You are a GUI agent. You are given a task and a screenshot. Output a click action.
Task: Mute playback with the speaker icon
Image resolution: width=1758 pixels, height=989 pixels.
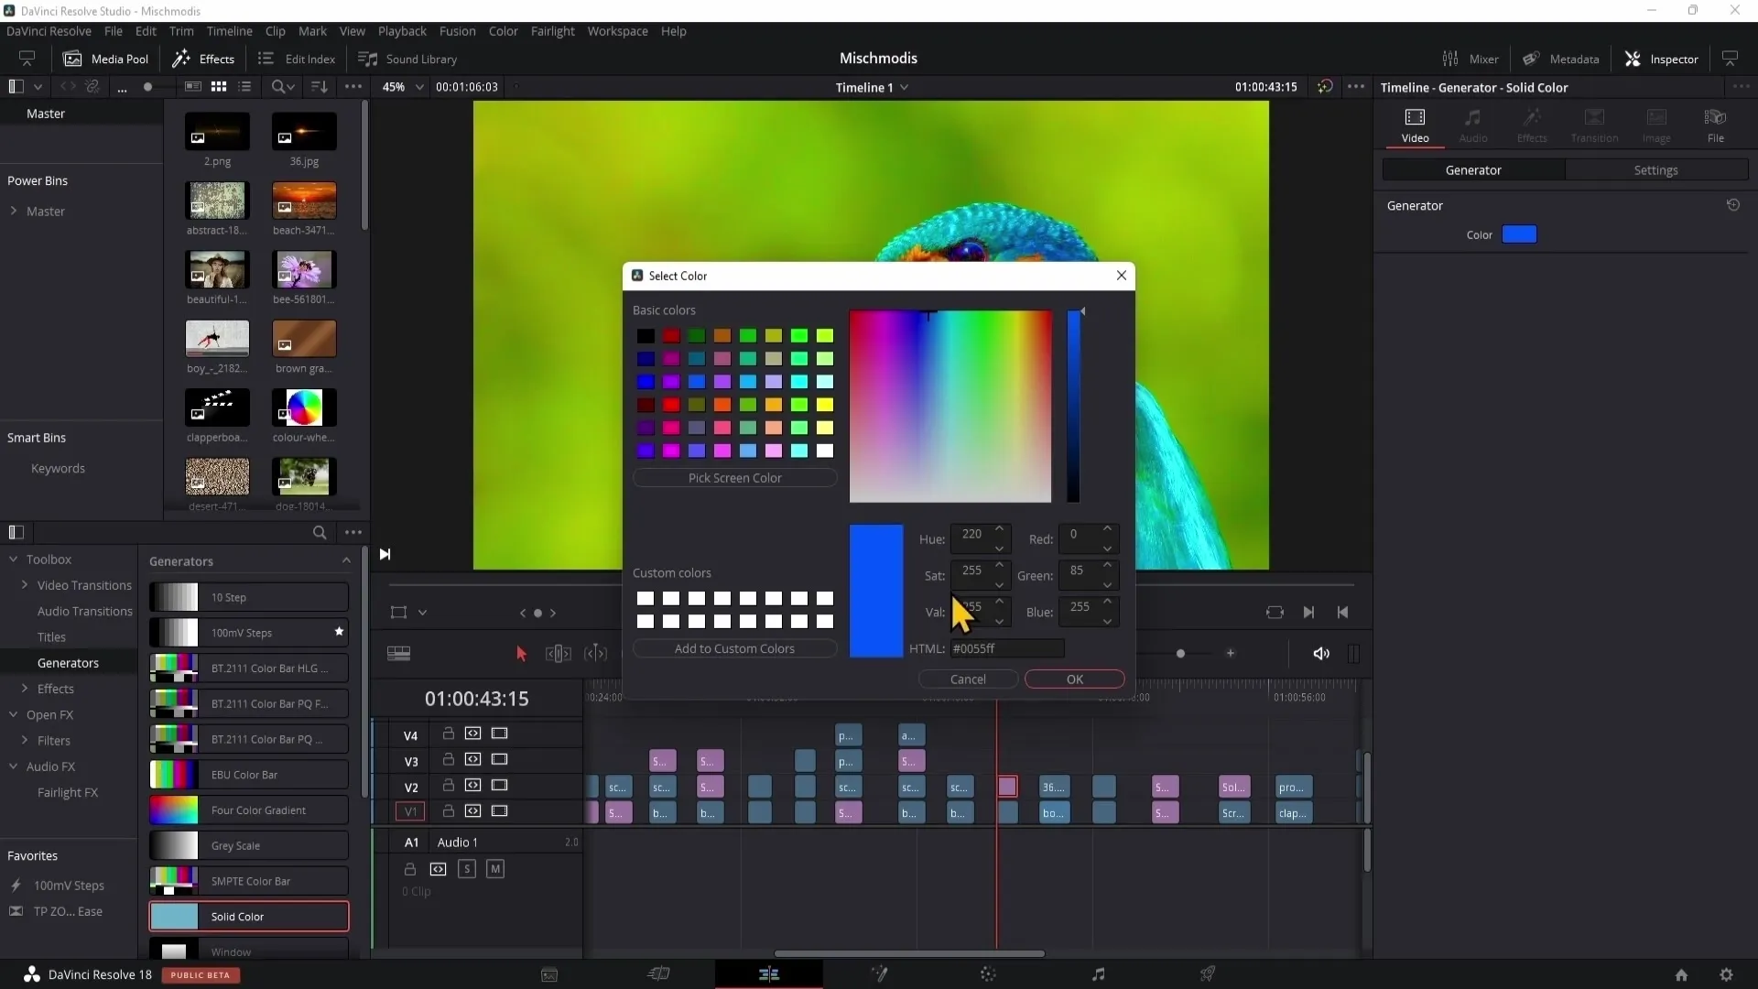tap(1320, 653)
